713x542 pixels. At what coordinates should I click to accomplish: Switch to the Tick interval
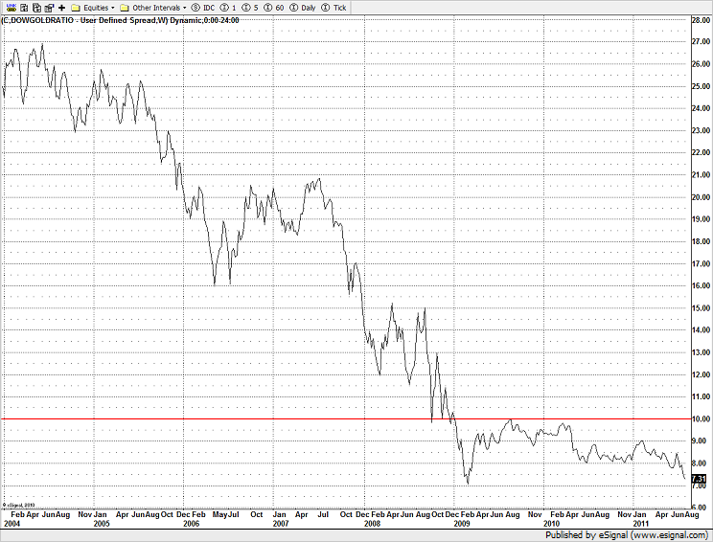pyautogui.click(x=333, y=8)
